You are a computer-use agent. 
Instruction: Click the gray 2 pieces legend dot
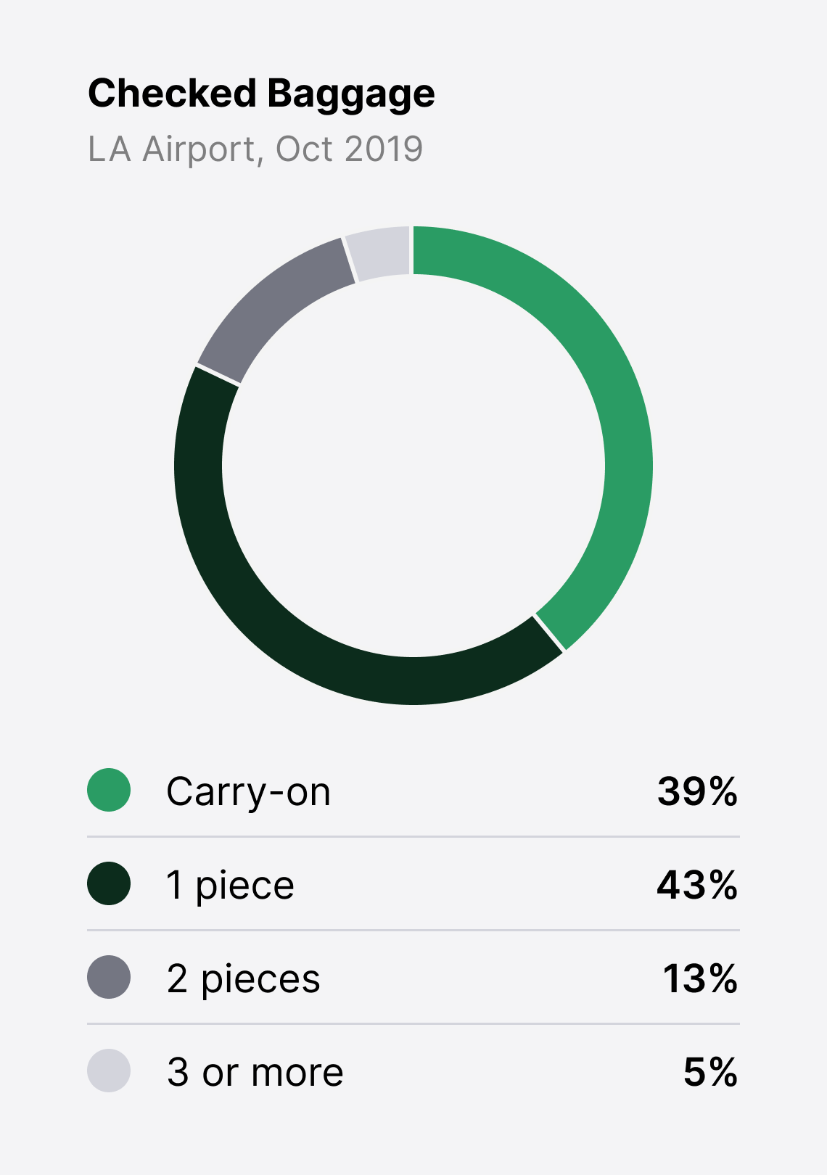click(x=109, y=977)
